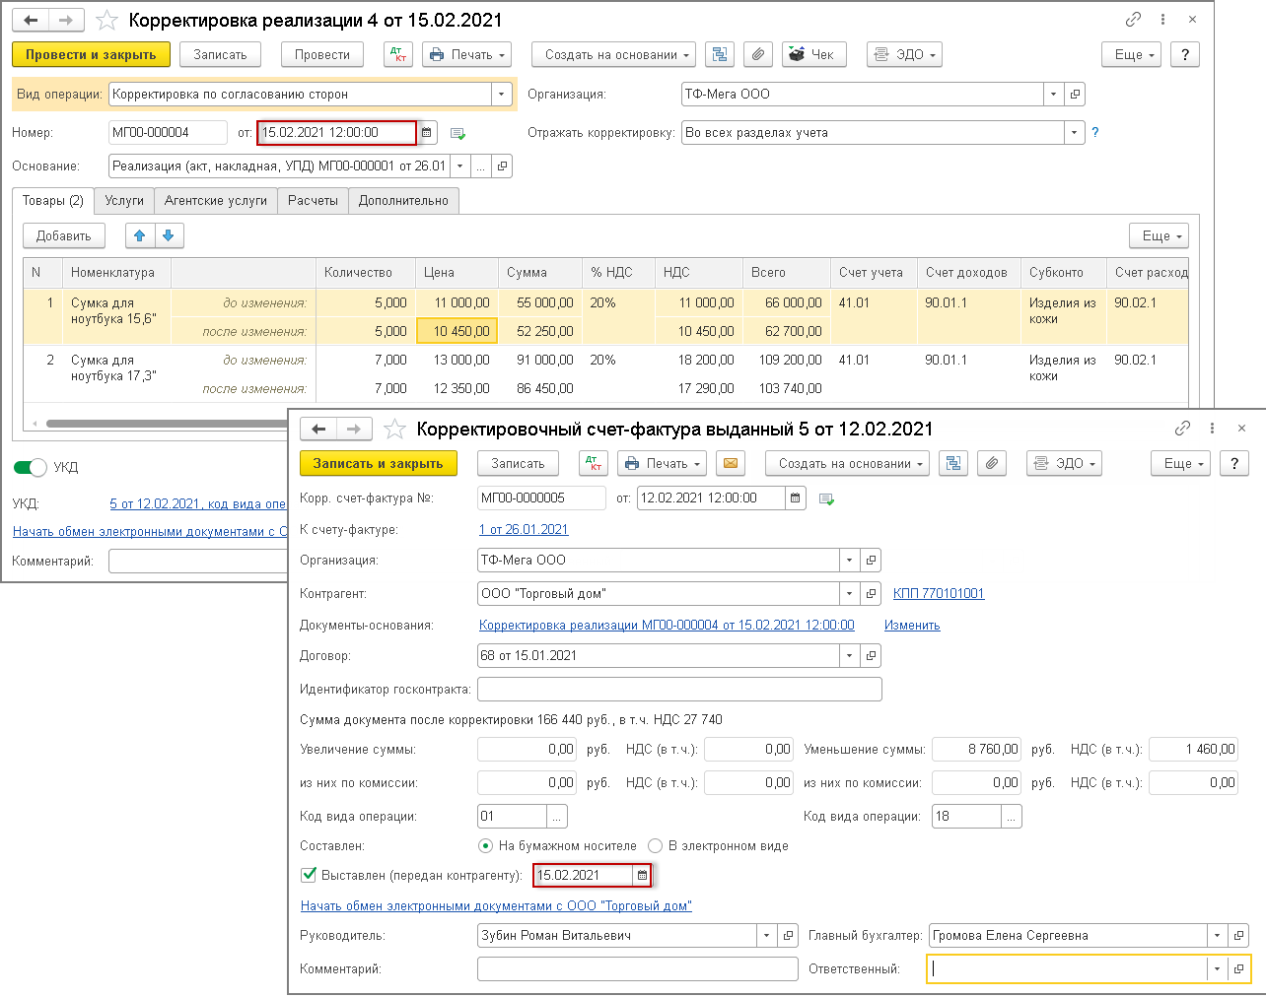Expand the Отражать корректировку dropdown

coord(1074,132)
